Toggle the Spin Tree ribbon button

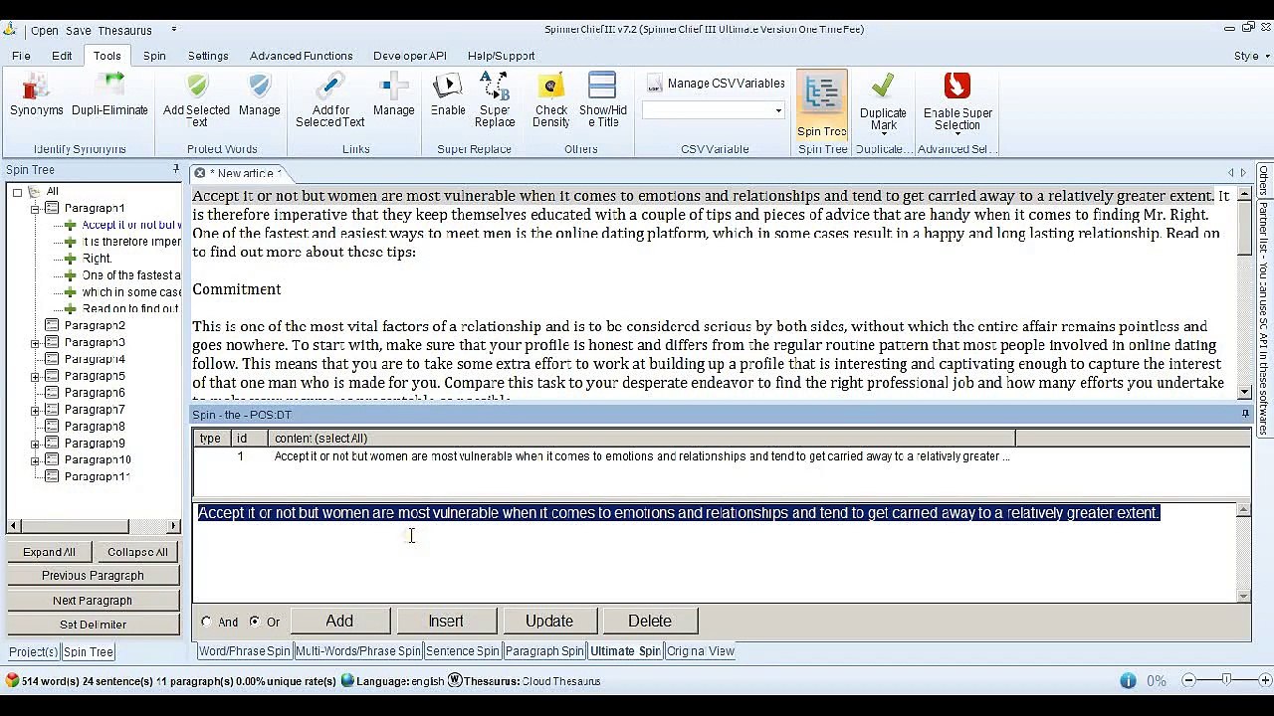tap(822, 105)
